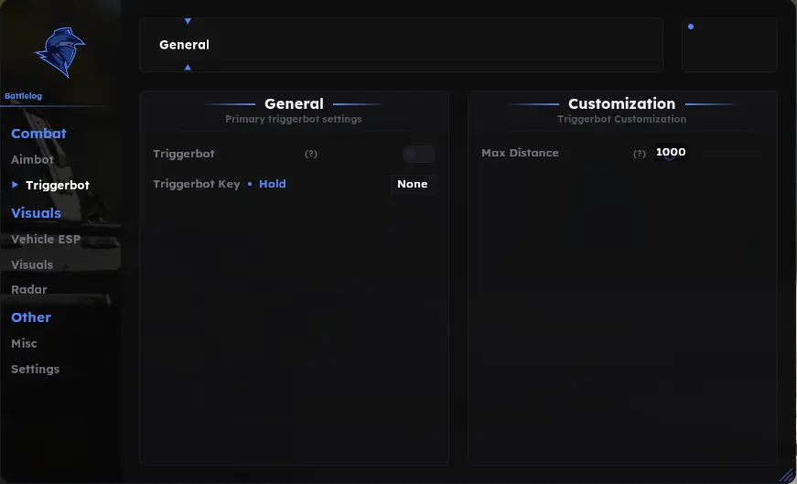Click the blue knight helmet logo
Screen dimensions: 797x484
pyautogui.click(x=60, y=52)
